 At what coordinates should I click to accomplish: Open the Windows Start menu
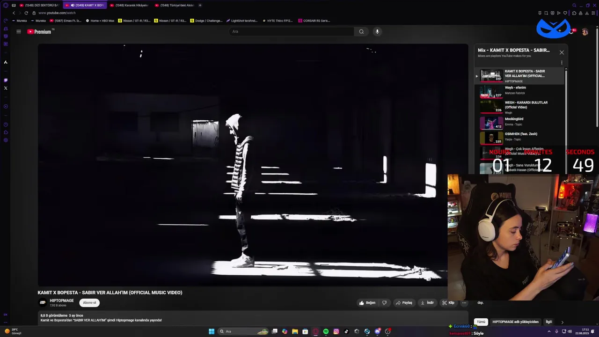click(212, 331)
